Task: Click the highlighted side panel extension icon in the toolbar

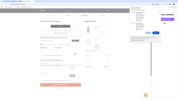Action: coord(170,4)
